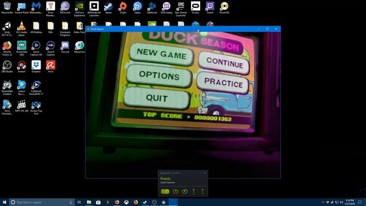
Task: Open the Windows Start menu
Action: click(5, 202)
